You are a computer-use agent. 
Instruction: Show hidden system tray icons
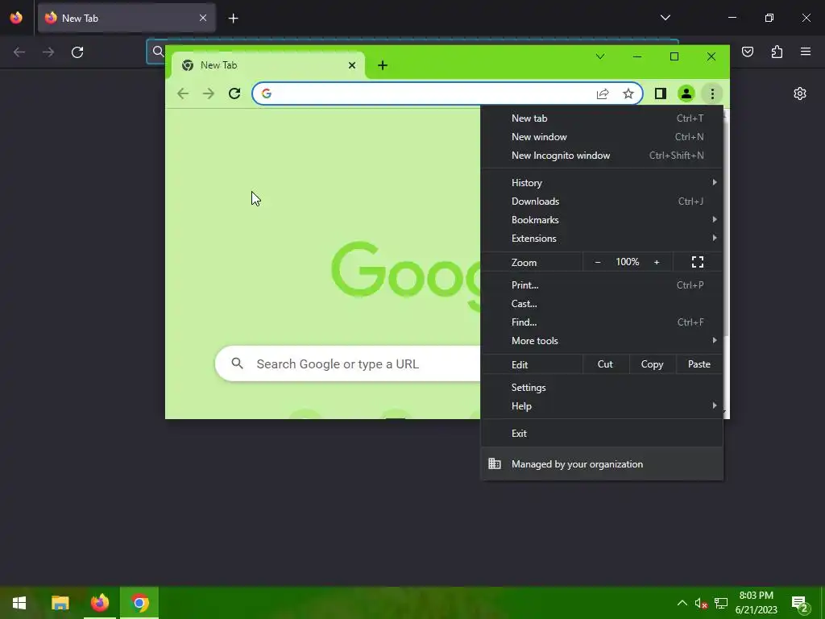coord(682,603)
